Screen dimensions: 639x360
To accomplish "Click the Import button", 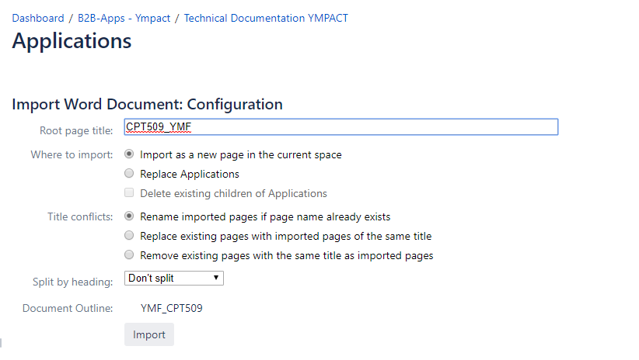I will (x=149, y=334).
